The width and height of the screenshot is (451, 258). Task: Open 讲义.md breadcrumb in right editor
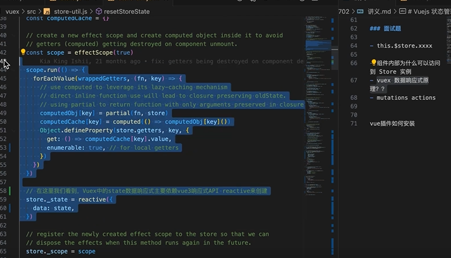tap(379, 11)
